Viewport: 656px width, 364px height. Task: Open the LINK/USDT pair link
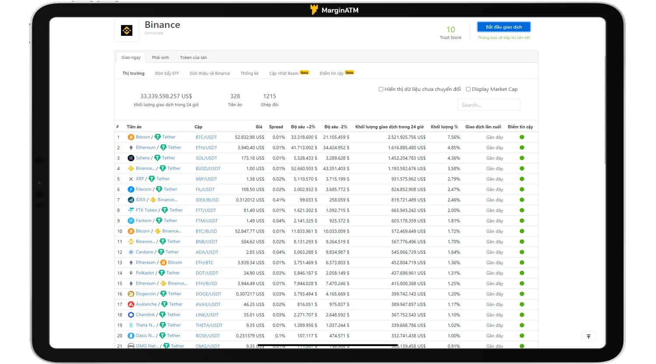coord(207,315)
